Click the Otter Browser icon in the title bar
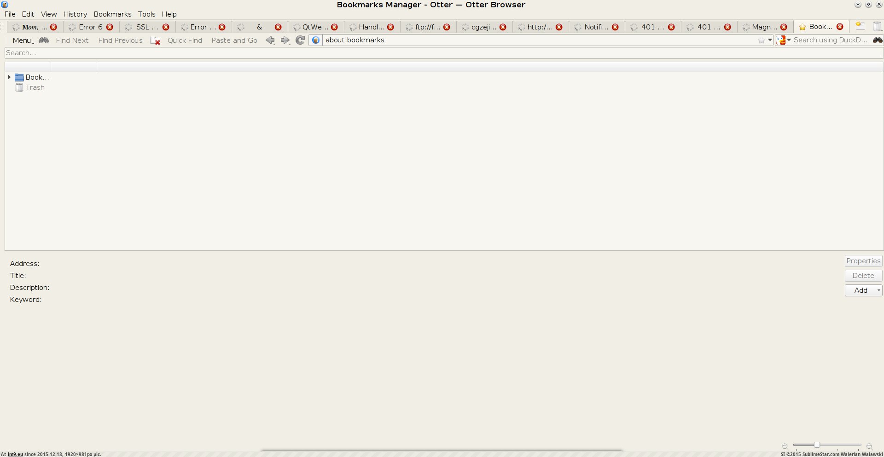The width and height of the screenshot is (884, 457). tap(5, 5)
